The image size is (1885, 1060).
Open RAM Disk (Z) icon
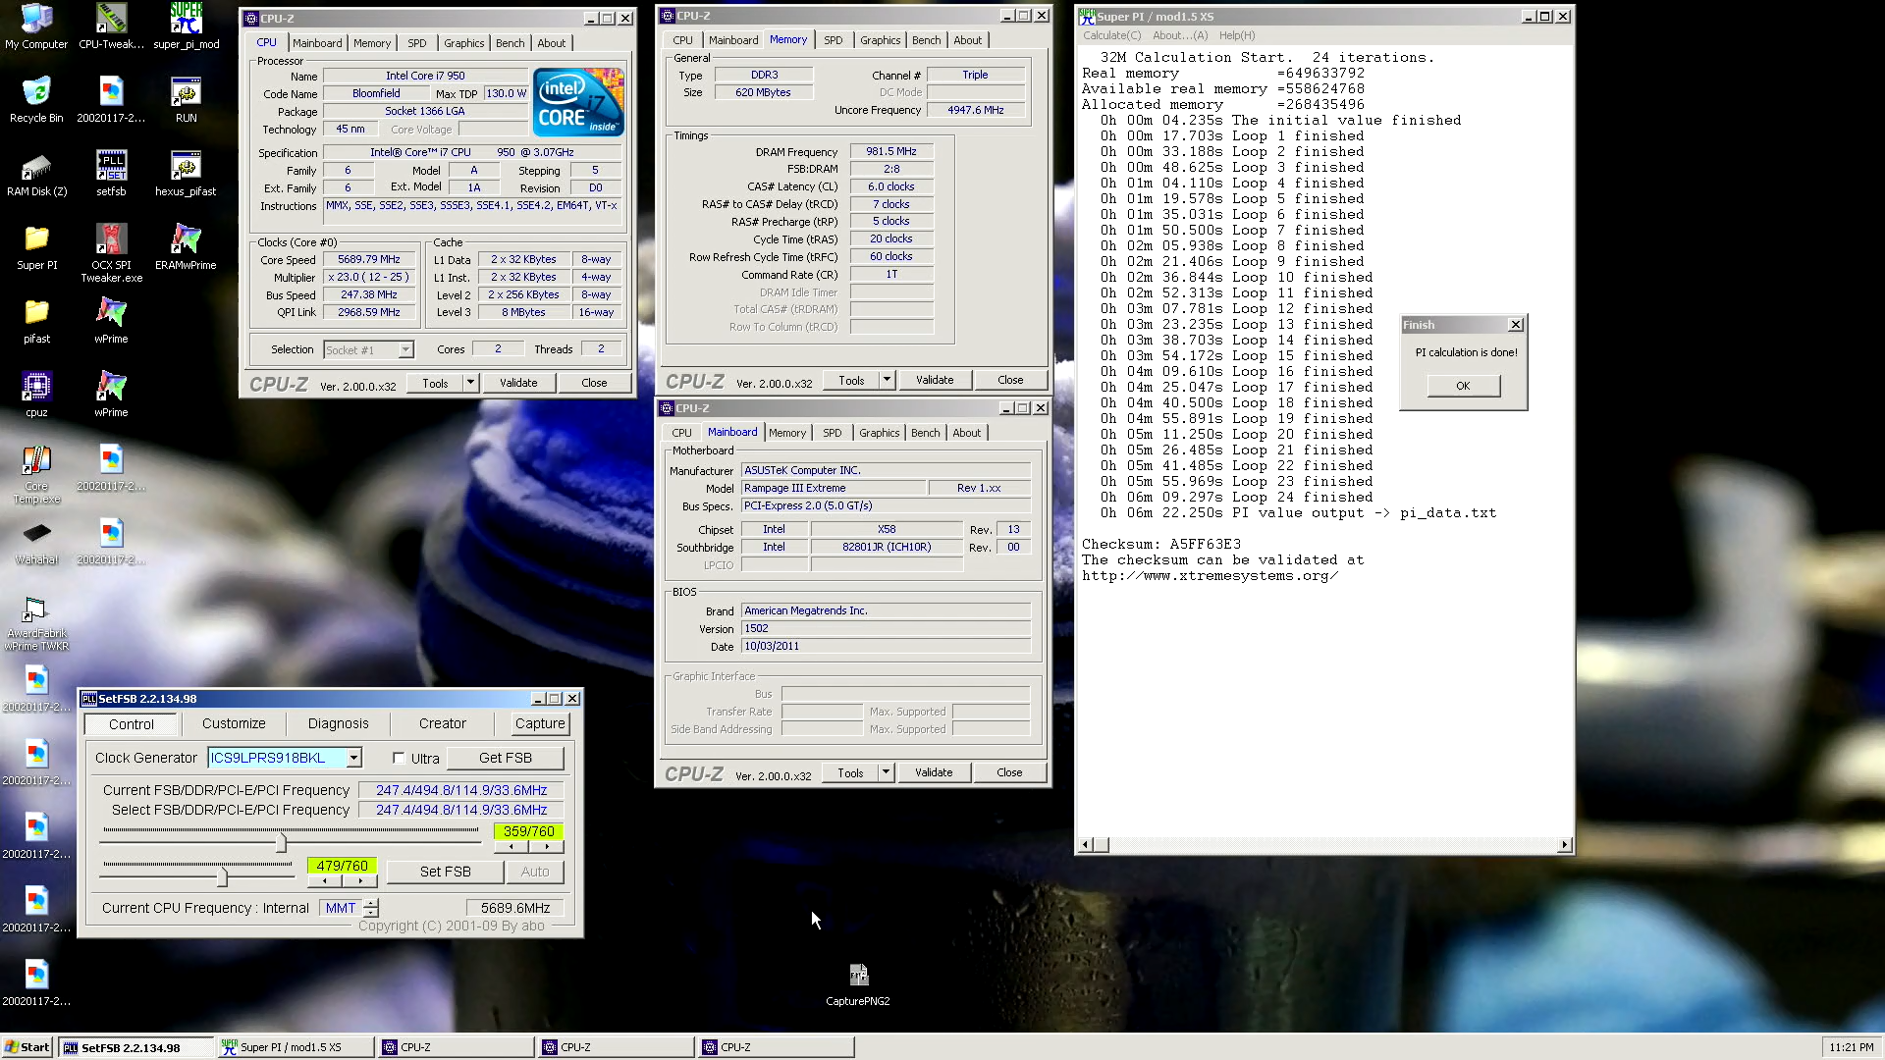pyautogui.click(x=36, y=174)
